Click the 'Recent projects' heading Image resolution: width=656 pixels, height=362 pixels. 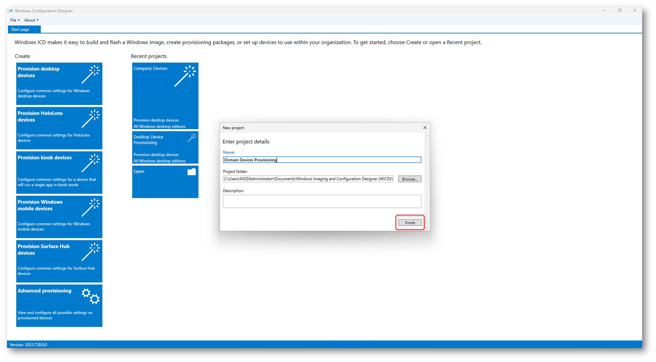149,56
